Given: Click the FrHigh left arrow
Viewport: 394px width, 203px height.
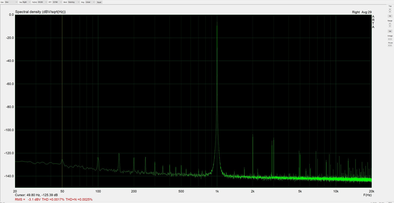Looking at the screenshot, I should pyautogui.click(x=389, y=39).
